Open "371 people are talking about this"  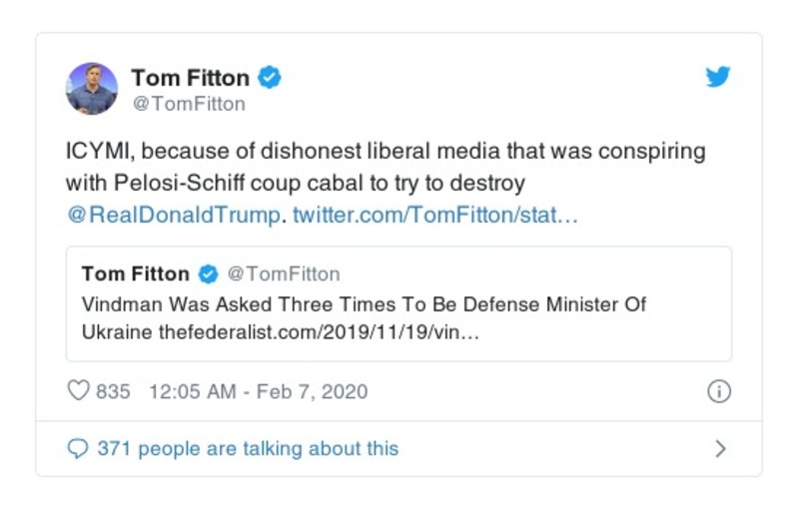click(x=247, y=449)
